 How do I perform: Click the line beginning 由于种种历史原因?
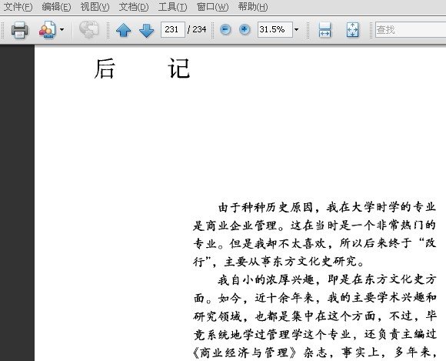tap(327, 207)
